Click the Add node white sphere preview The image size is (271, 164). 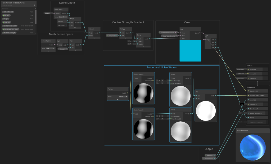(206, 111)
